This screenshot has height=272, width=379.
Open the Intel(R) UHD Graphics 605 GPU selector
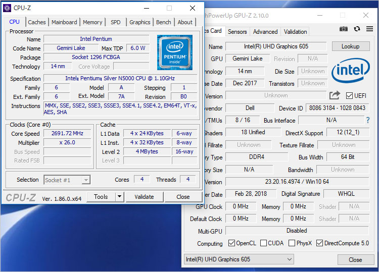pos(239,259)
